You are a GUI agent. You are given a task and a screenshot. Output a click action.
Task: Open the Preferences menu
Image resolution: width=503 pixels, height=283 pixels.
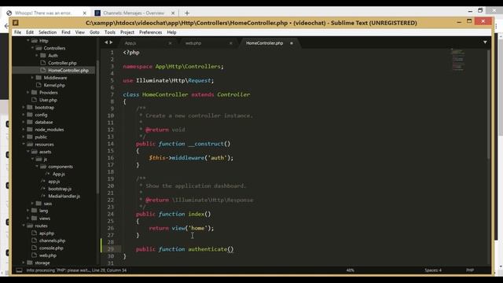point(150,32)
